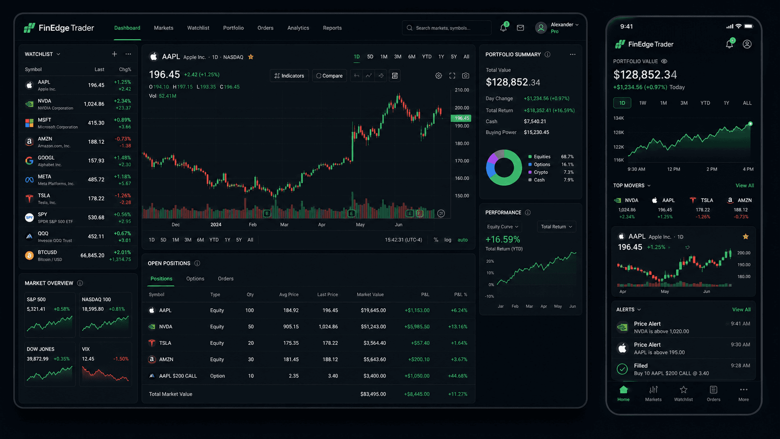Screen dimensions: 780x439
Task: Open the mobile profile icon
Action: pyautogui.click(x=747, y=44)
